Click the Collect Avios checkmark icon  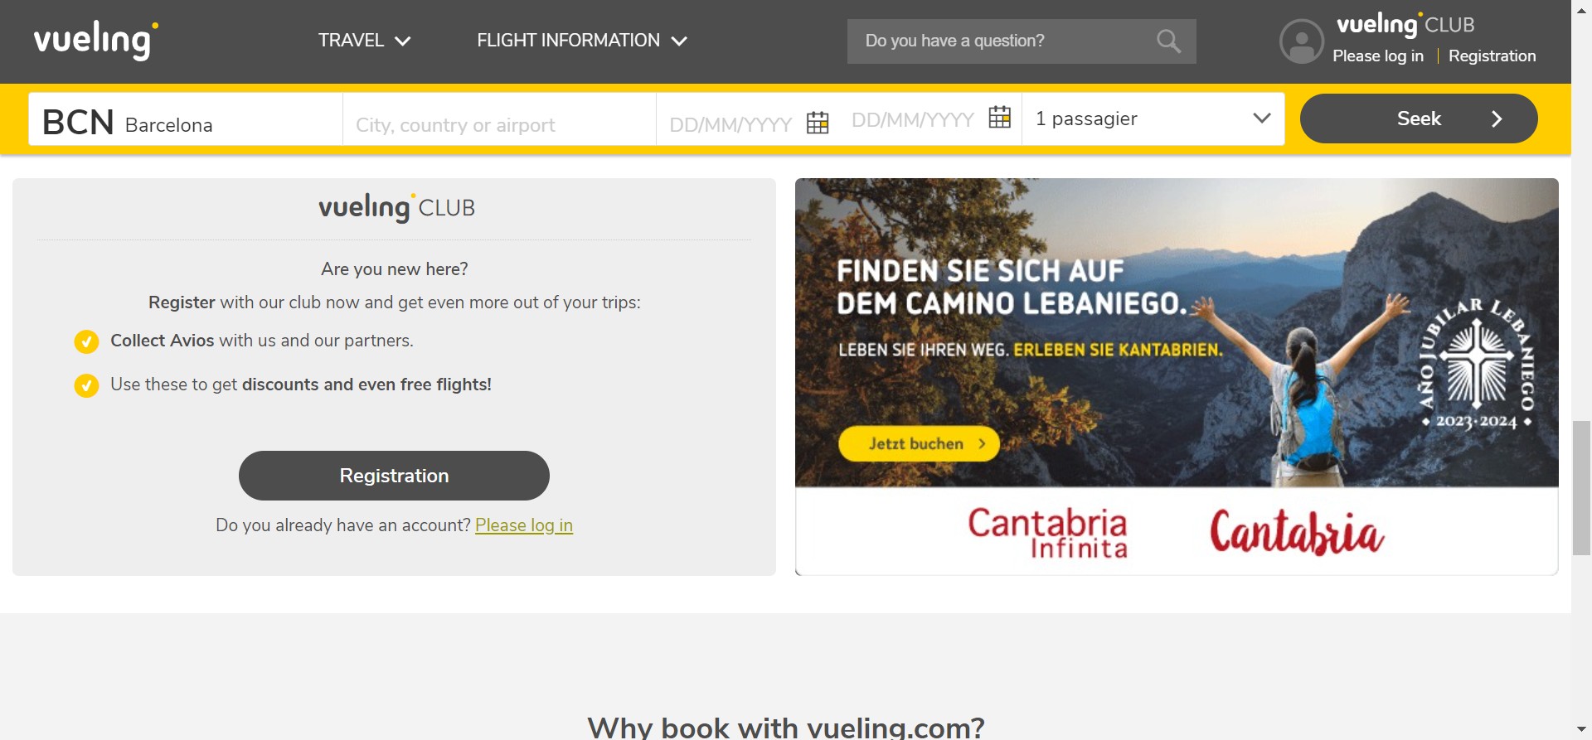[86, 341]
